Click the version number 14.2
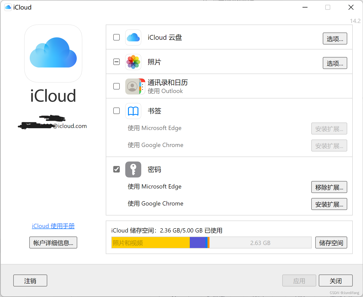This screenshot has height=297, width=363. pos(355,21)
